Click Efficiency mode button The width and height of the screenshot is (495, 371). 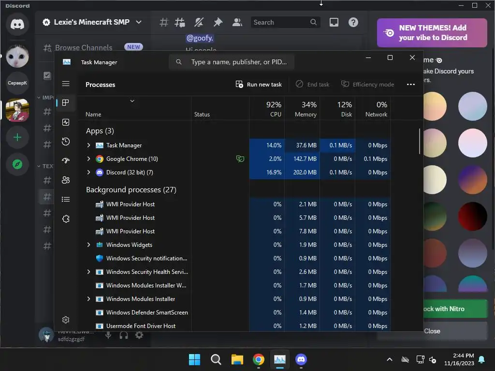point(368,84)
